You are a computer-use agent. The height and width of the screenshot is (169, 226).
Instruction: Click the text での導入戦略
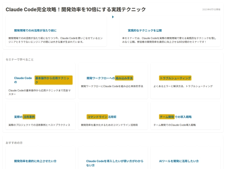point(183,117)
